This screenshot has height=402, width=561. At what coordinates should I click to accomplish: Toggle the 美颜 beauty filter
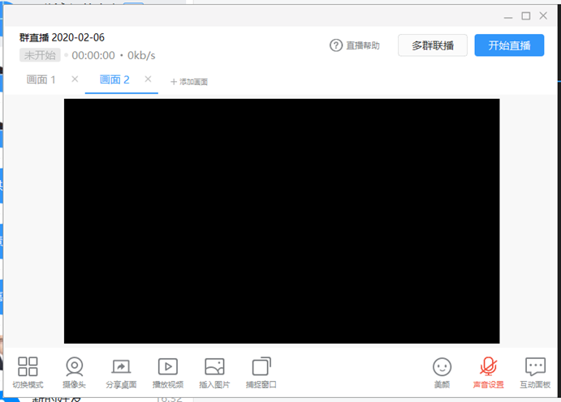point(442,367)
